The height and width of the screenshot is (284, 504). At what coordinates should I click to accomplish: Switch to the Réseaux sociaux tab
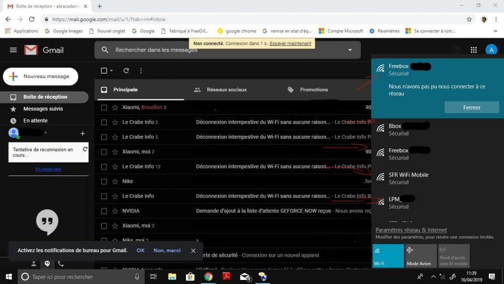pos(226,90)
